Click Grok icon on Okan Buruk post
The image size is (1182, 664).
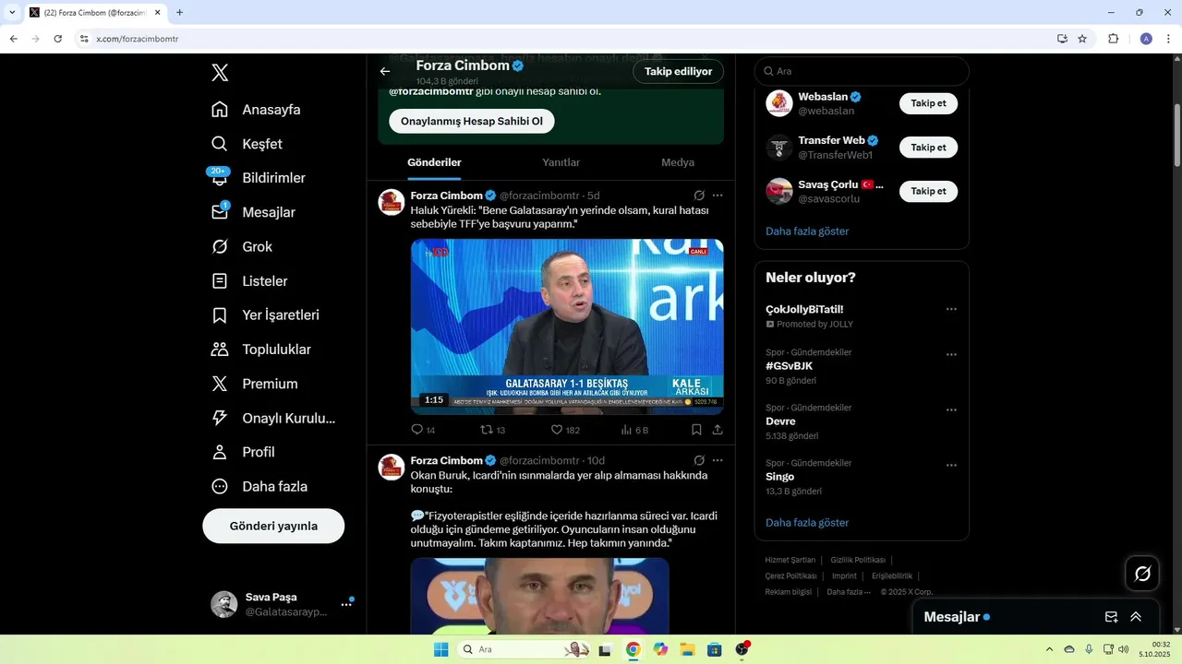tap(699, 460)
